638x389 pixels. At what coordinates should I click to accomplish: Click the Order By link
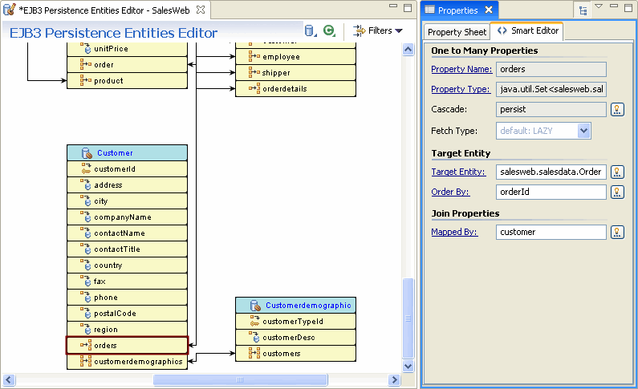tap(450, 192)
